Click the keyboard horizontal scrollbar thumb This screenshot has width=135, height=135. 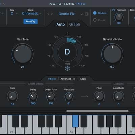98,111
